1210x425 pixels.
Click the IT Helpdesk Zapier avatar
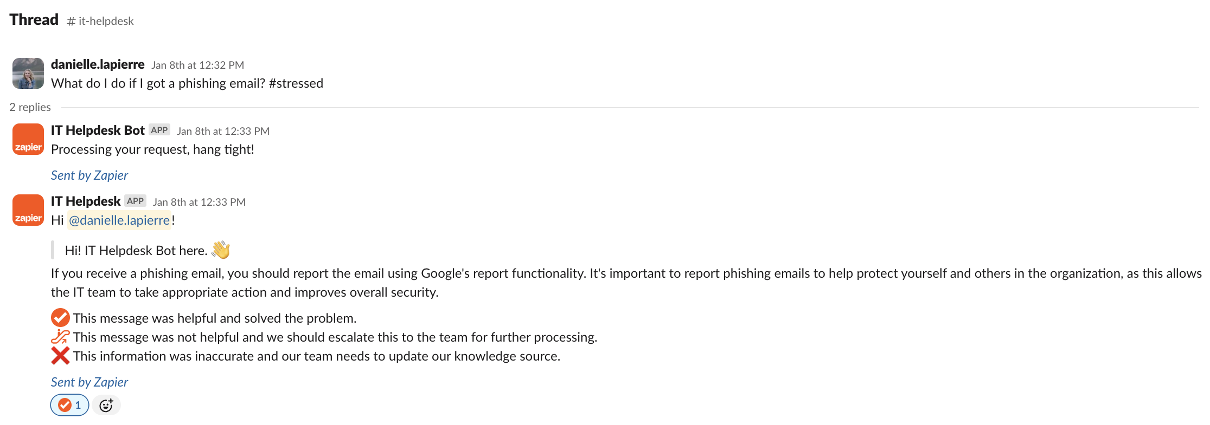click(x=28, y=210)
